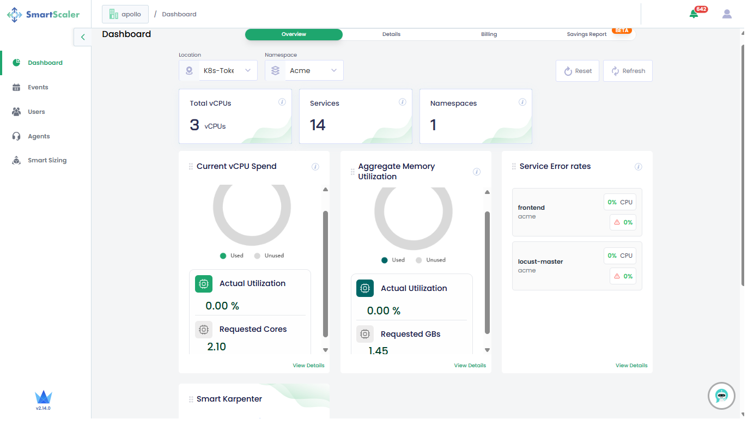Click the chip icon beside Requested Cores
The width and height of the screenshot is (748, 425).
(204, 330)
